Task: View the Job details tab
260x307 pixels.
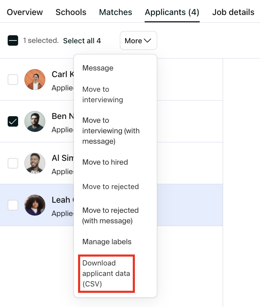Action: 233,12
